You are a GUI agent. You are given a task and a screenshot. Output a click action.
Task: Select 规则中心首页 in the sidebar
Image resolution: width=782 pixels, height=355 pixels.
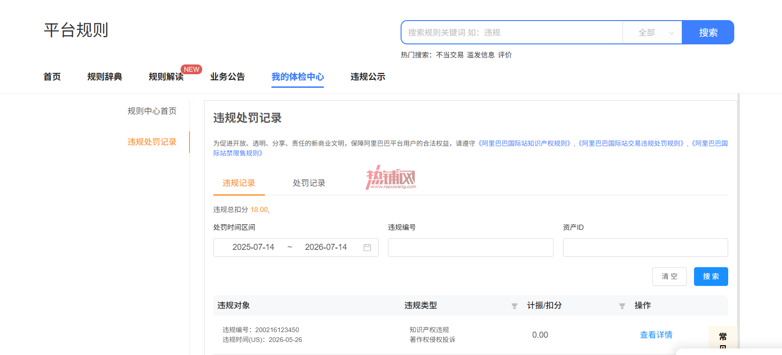click(152, 111)
